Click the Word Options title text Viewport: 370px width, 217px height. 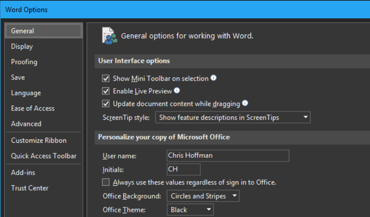[27, 10]
